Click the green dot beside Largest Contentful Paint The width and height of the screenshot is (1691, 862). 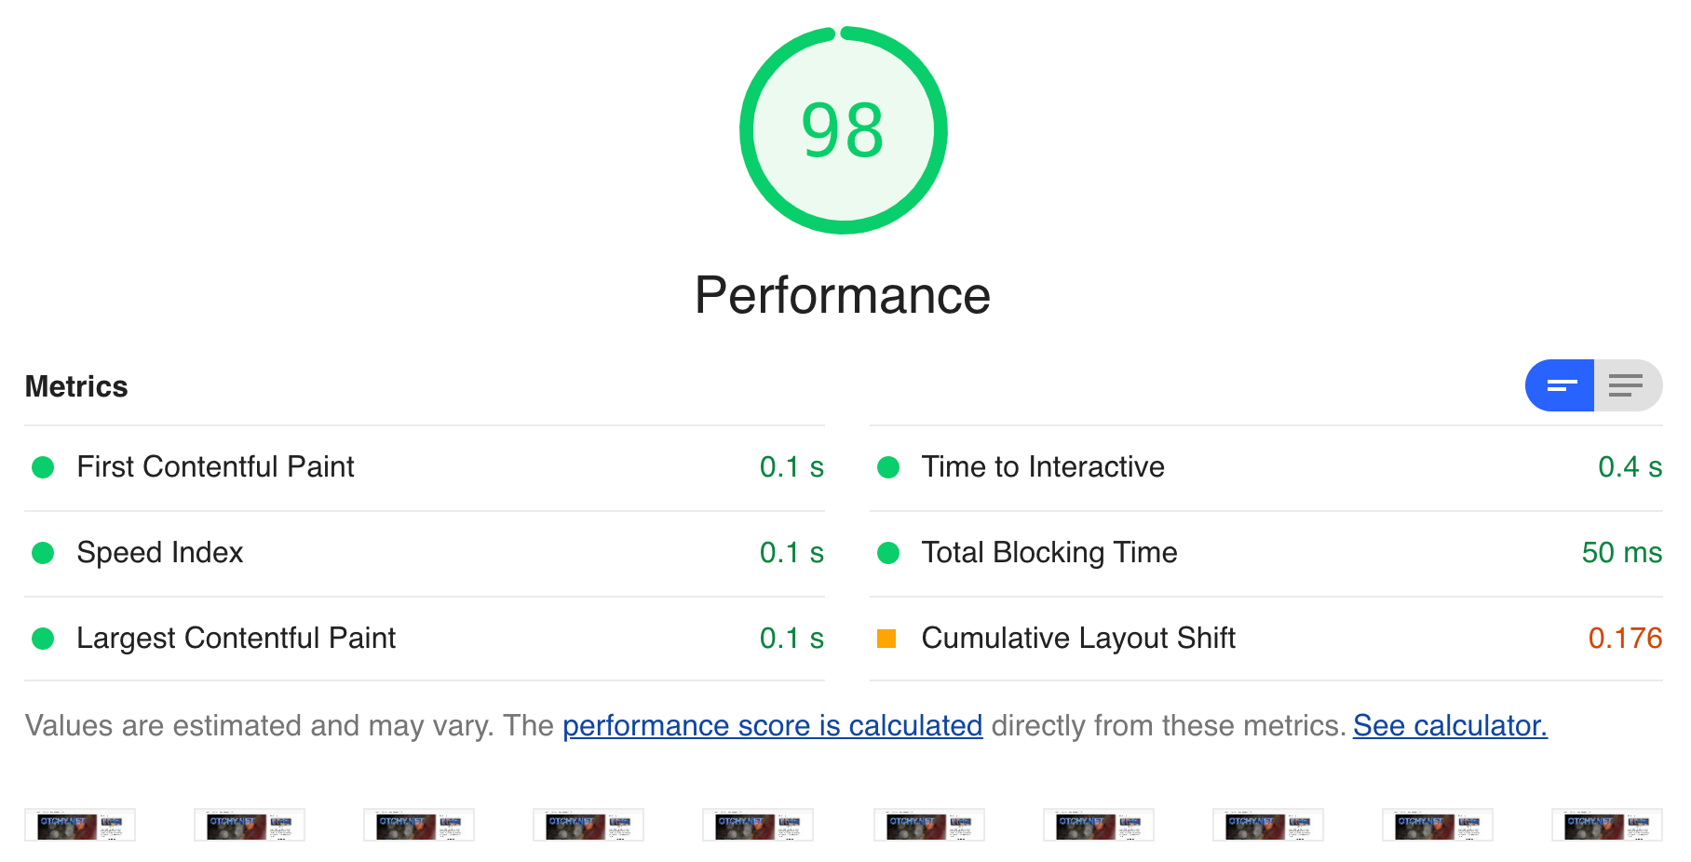click(43, 639)
